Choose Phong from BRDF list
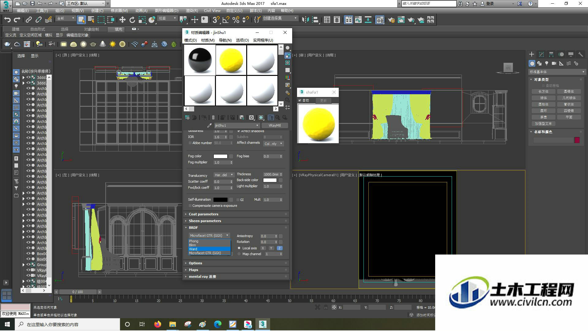Image resolution: width=588 pixels, height=331 pixels. [209, 241]
